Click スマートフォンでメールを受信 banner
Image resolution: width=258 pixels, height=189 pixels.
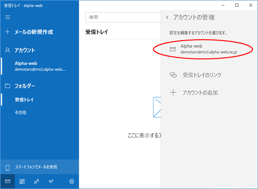click(x=40, y=167)
